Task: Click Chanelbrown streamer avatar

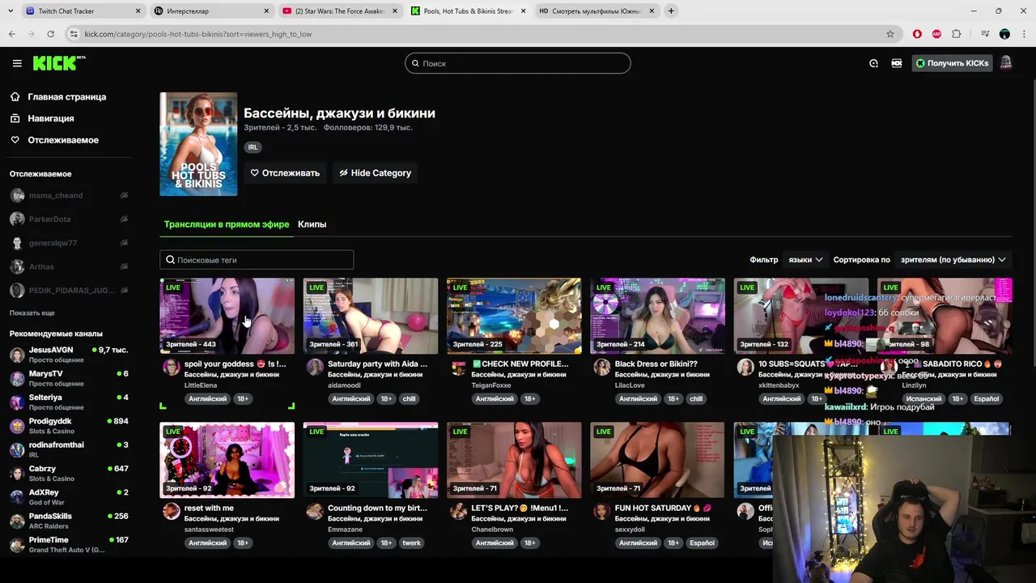Action: 458,511
